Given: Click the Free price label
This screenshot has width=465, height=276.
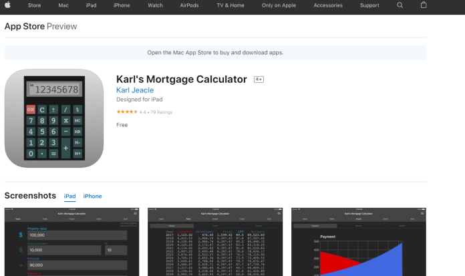Looking at the screenshot, I should click(x=122, y=125).
